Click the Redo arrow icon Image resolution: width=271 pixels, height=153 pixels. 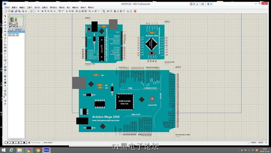click(63, 11)
